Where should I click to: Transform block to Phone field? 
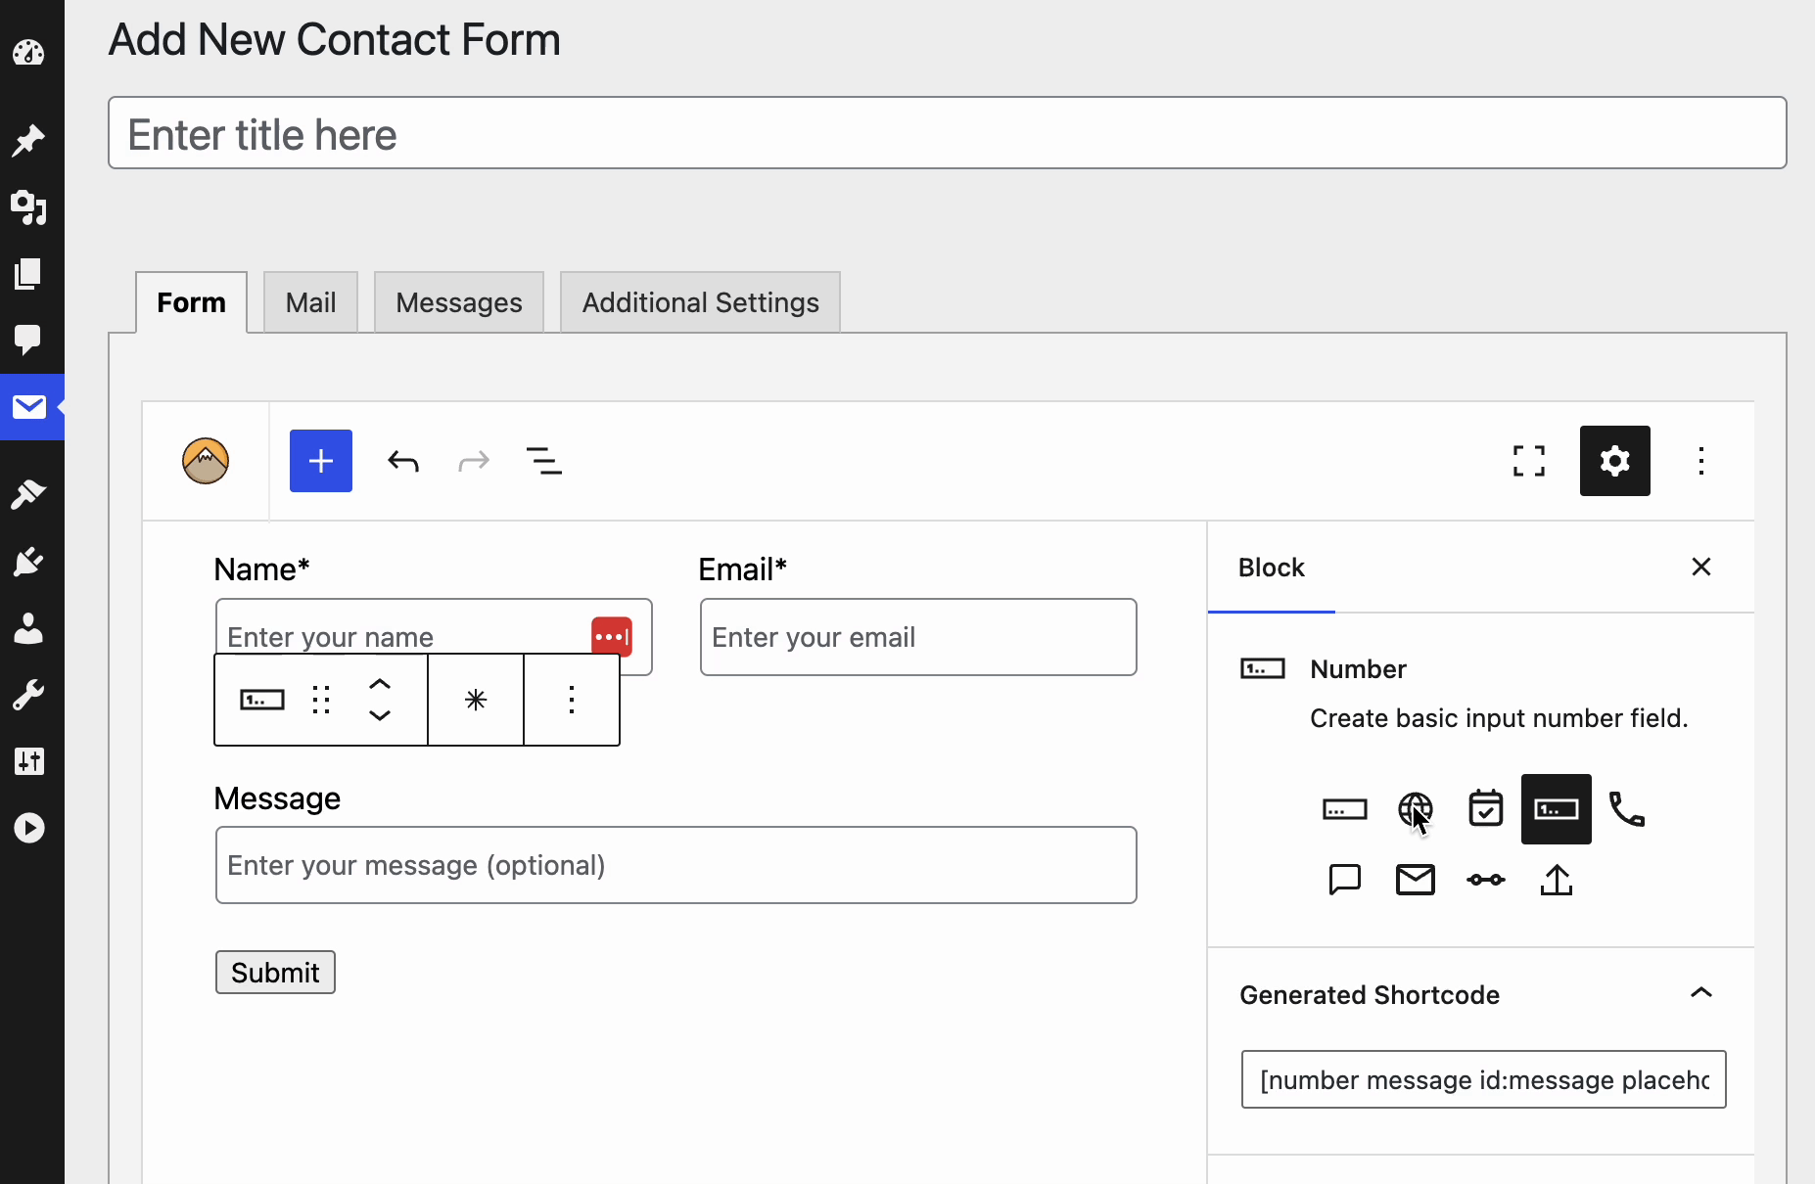tap(1626, 809)
